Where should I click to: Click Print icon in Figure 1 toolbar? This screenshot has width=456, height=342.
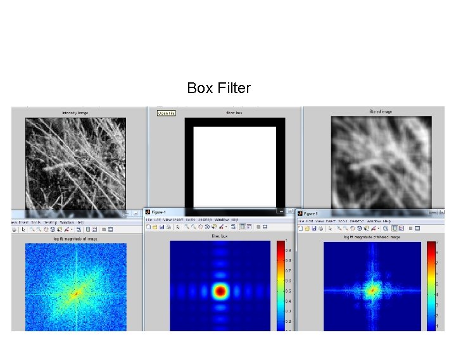(x=168, y=227)
